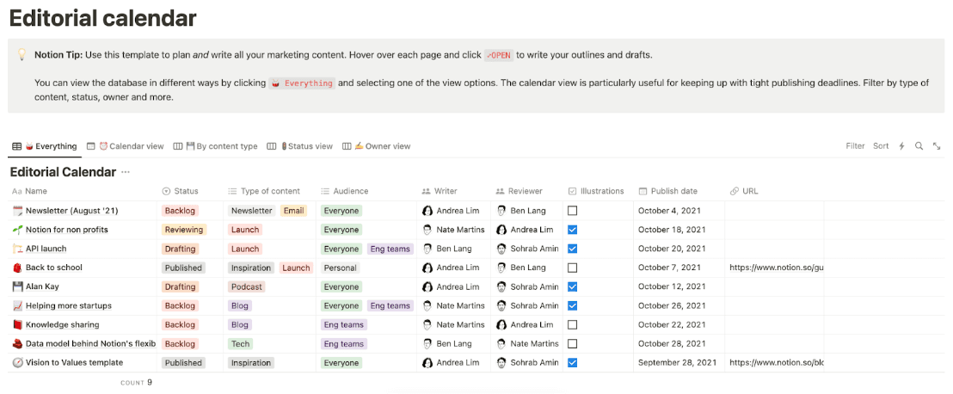Open the Data model behind Notion's row
Screen dimensions: 953x394
pos(90,343)
